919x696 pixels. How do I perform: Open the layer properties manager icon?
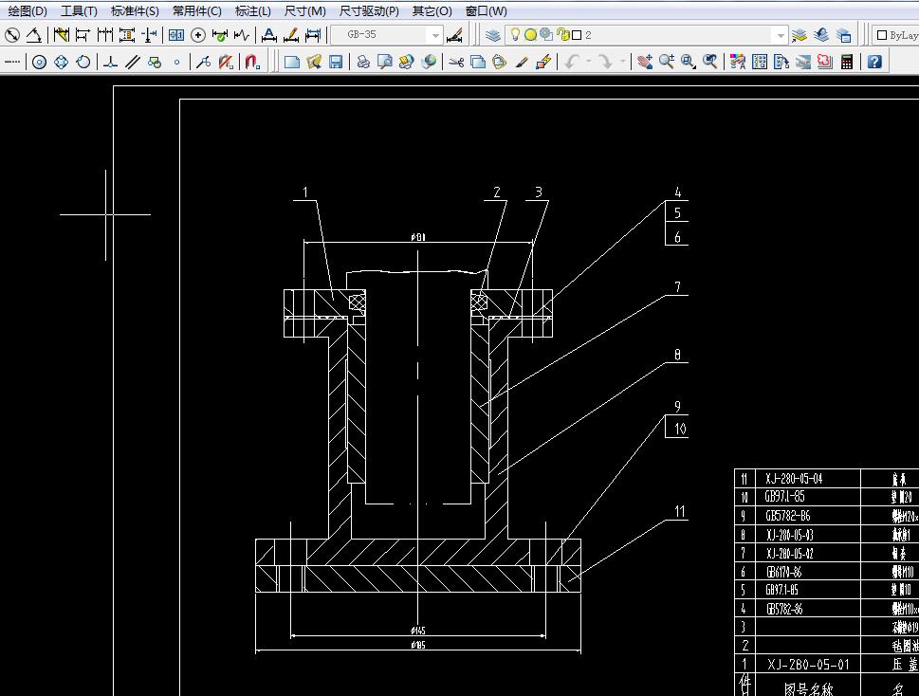(x=493, y=35)
